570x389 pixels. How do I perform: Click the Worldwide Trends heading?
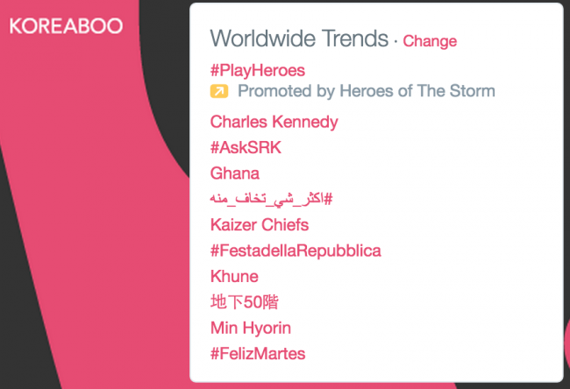pos(299,39)
